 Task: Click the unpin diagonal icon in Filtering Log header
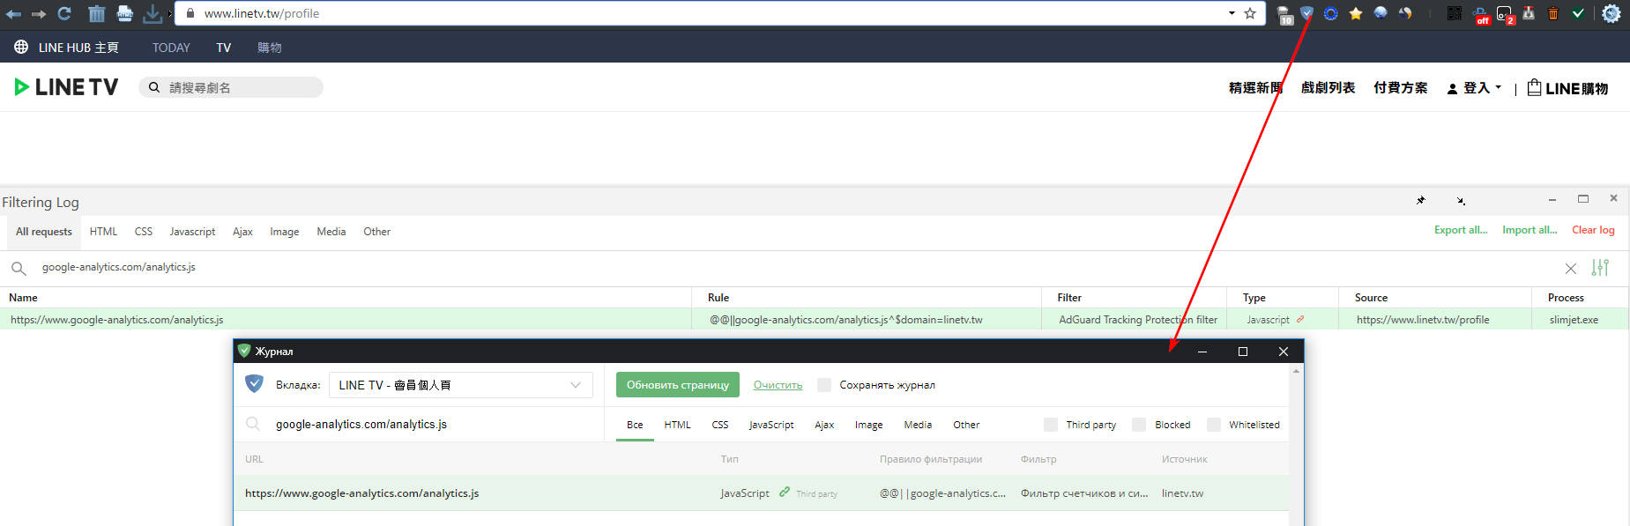[x=1461, y=201]
